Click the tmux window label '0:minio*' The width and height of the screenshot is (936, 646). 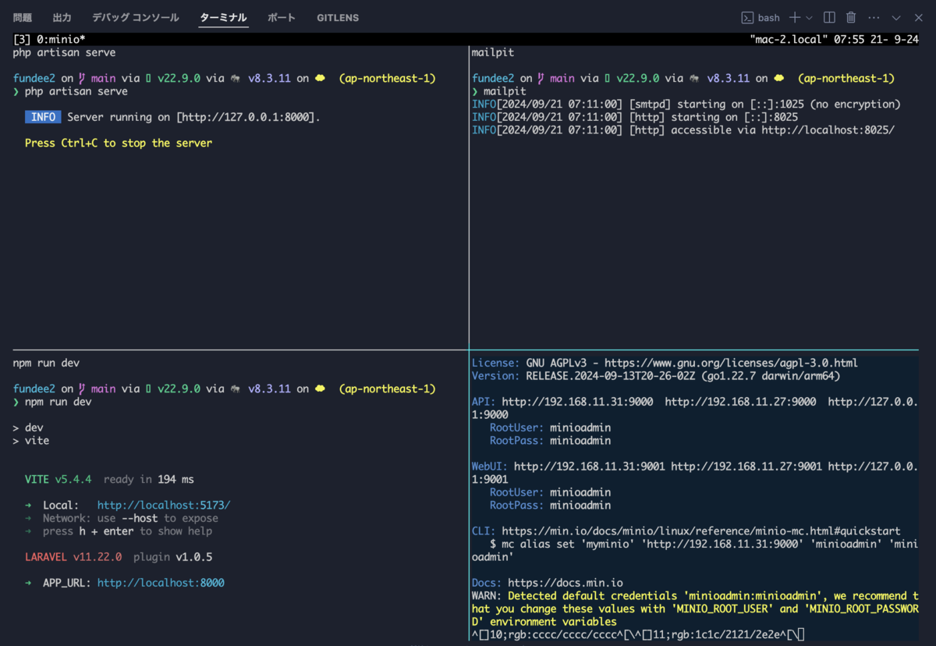tap(61, 39)
